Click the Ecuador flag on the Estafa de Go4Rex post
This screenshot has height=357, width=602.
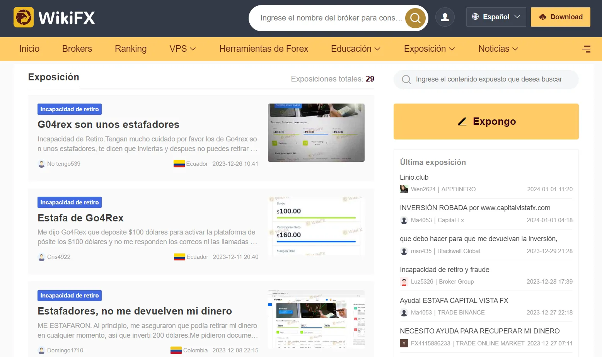(179, 257)
